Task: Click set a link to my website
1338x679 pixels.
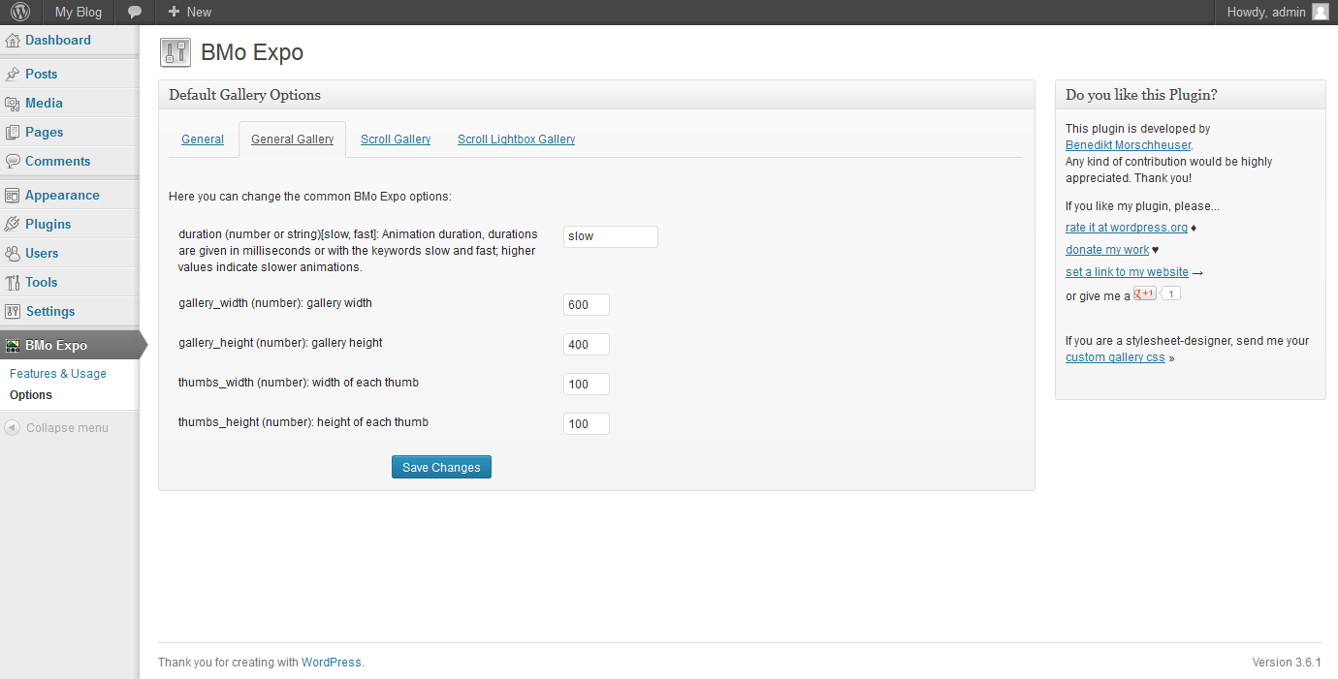Action: (x=1127, y=272)
